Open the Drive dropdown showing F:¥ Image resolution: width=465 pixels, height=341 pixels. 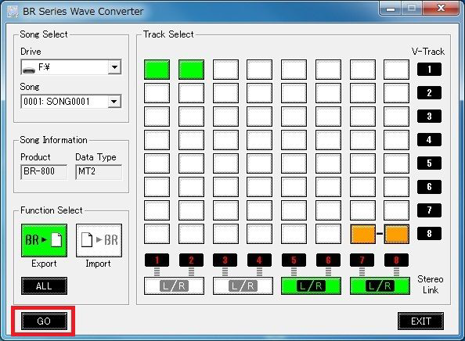[71, 67]
